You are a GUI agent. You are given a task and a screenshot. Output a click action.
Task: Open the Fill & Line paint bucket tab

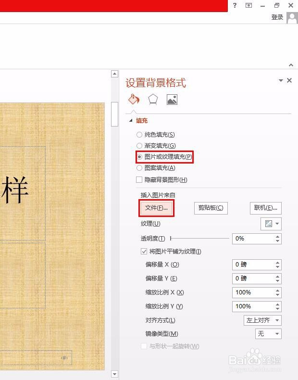134,100
